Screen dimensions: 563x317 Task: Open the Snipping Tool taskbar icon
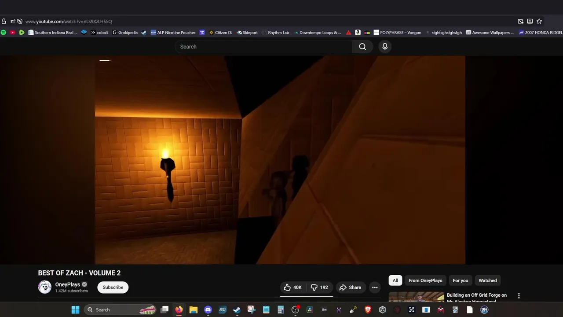(x=251, y=310)
